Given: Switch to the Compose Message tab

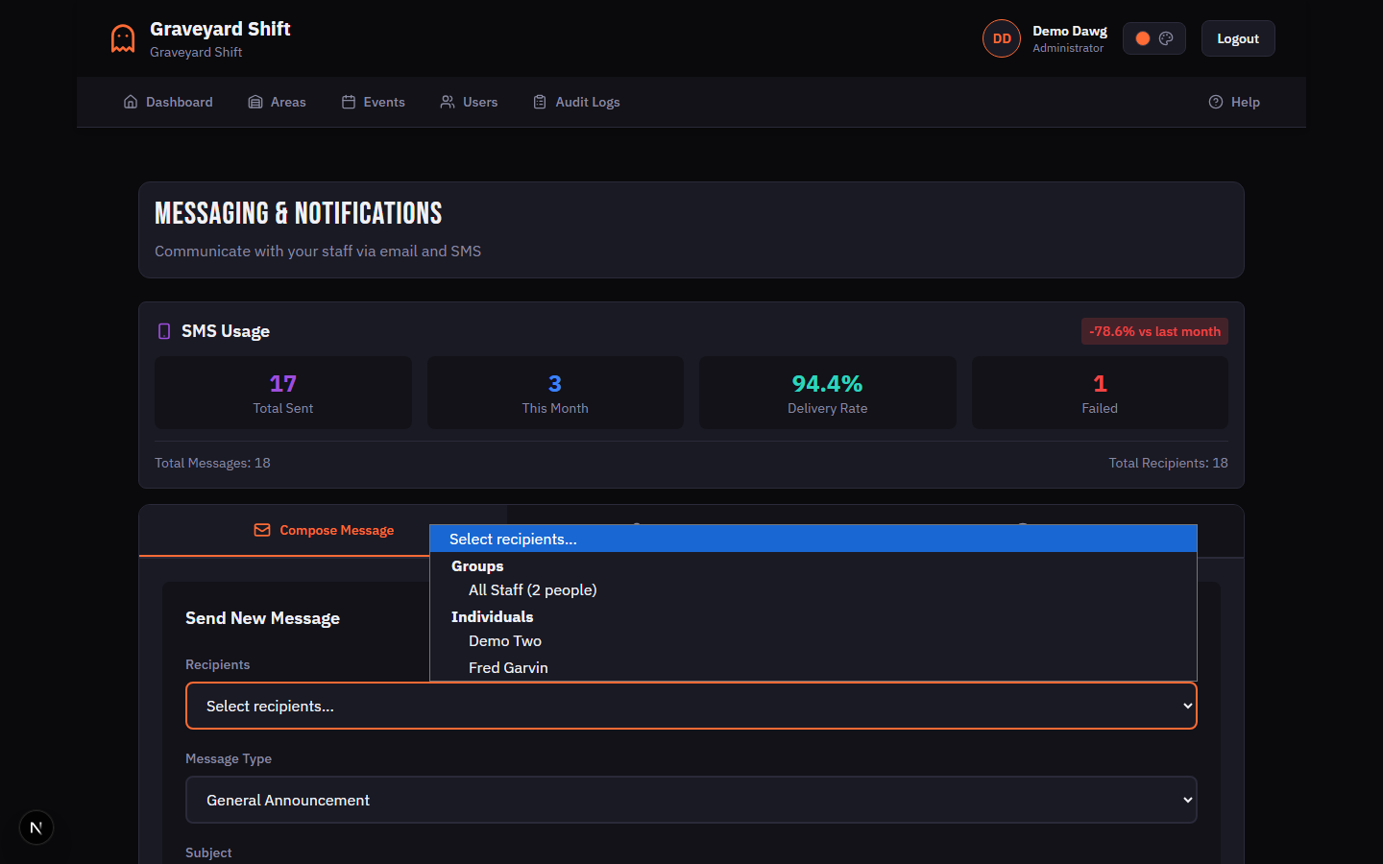Looking at the screenshot, I should point(324,530).
